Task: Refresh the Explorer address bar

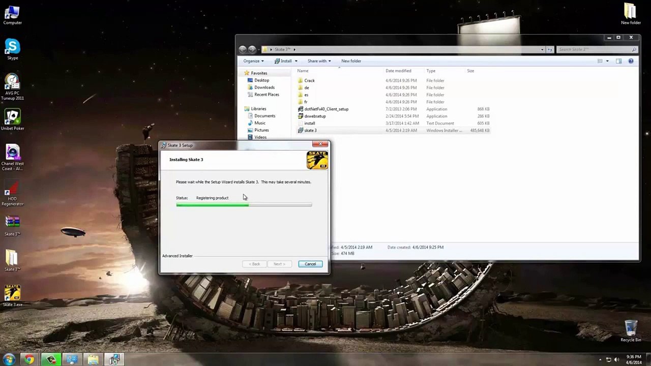Action: 550,49
